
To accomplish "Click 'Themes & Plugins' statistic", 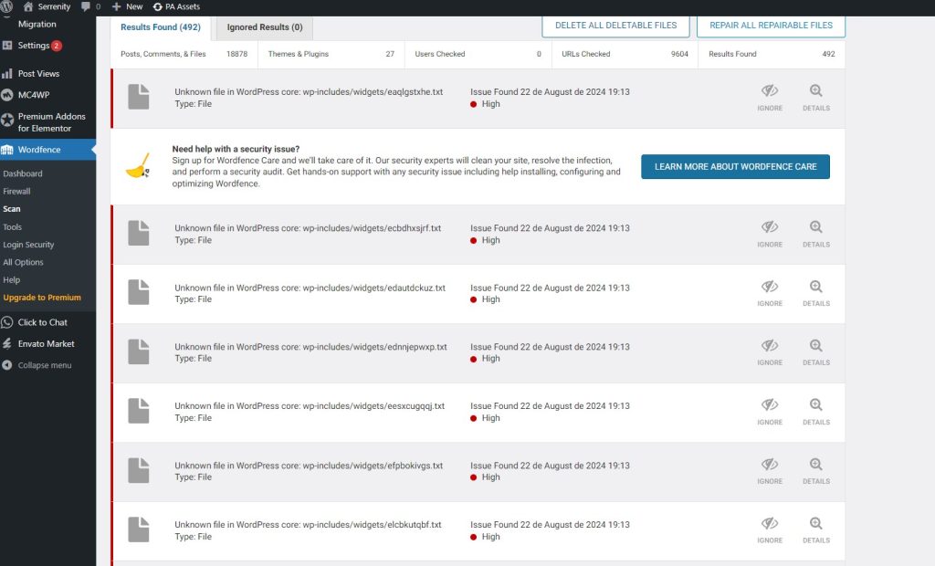I will (x=331, y=54).
